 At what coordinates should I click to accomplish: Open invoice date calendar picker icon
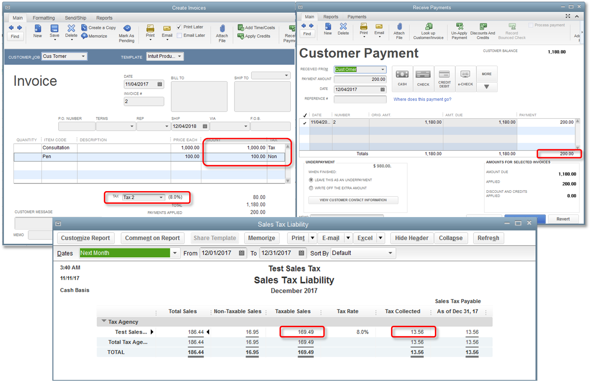coord(159,84)
